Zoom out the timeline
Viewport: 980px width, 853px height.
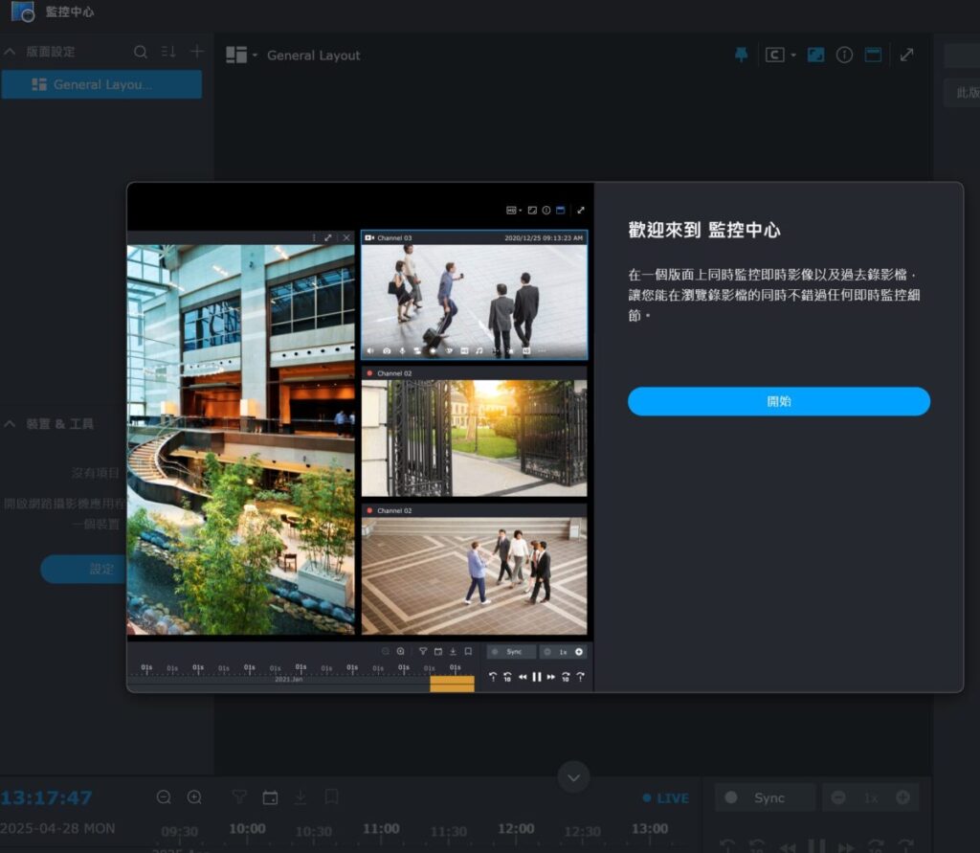[x=164, y=797]
